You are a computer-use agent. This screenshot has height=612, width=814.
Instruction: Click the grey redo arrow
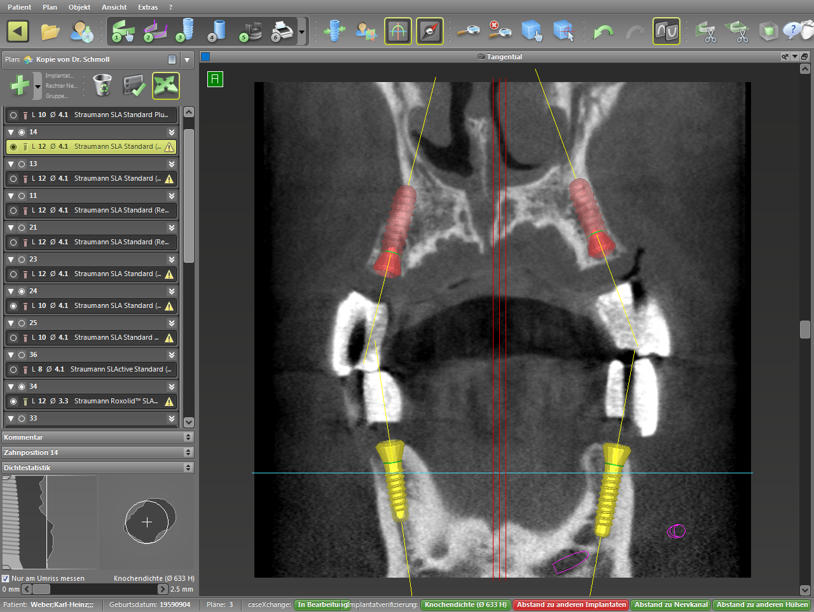click(635, 32)
